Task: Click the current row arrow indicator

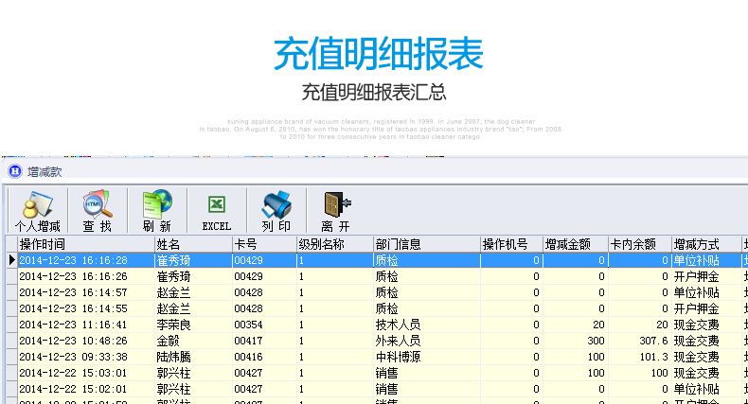Action: pyautogui.click(x=11, y=259)
